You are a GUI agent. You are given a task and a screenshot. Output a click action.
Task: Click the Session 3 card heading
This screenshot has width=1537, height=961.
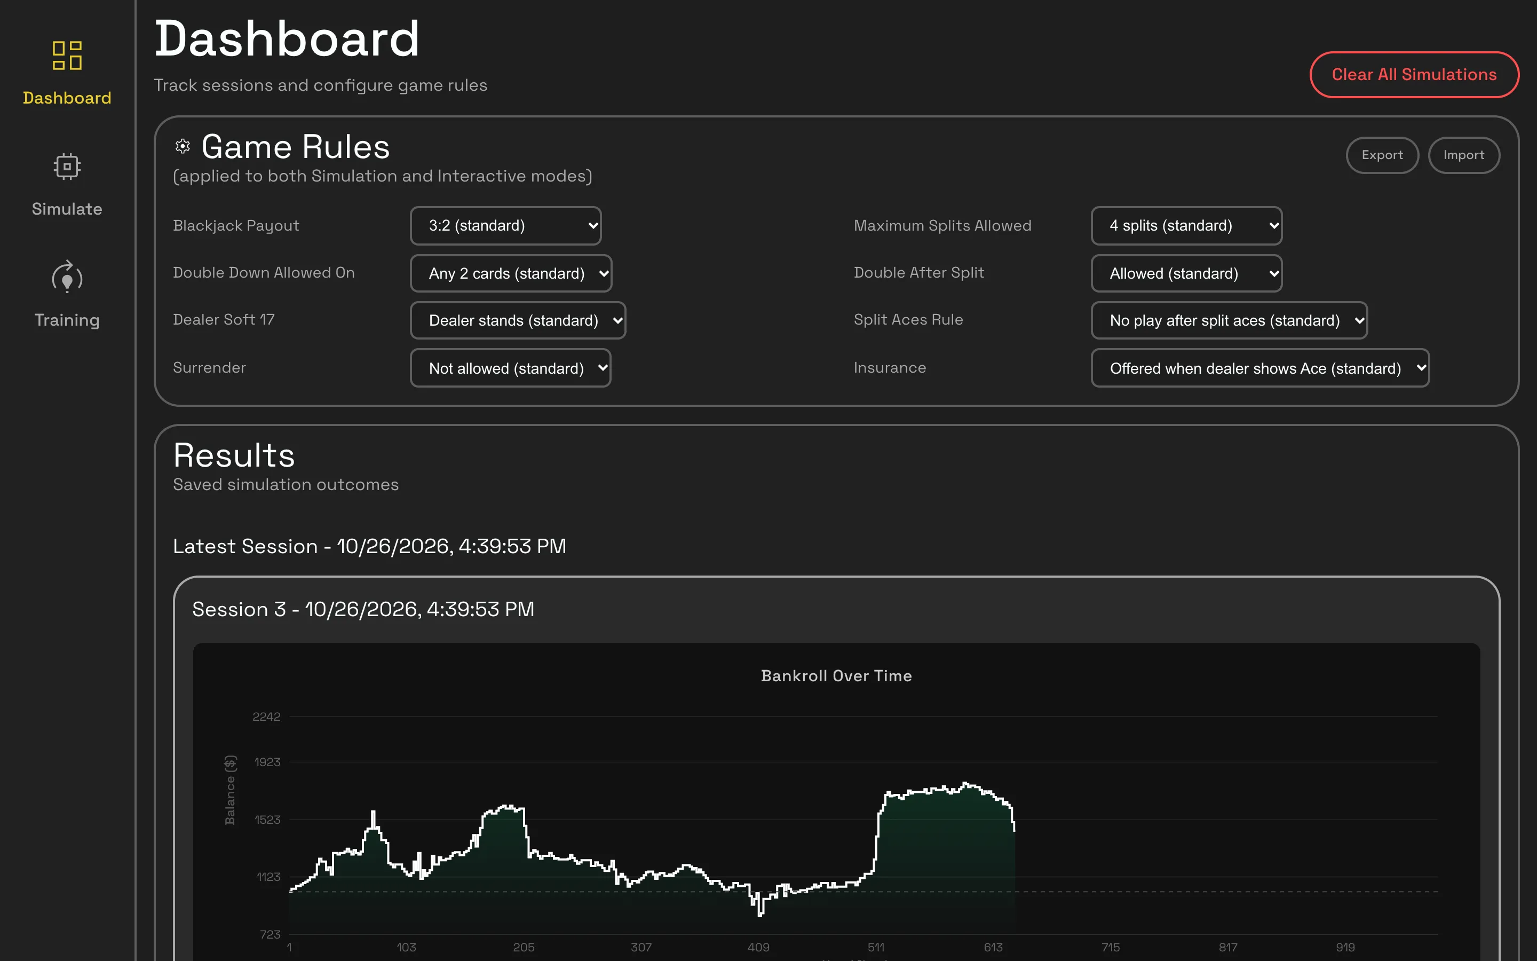coord(363,609)
